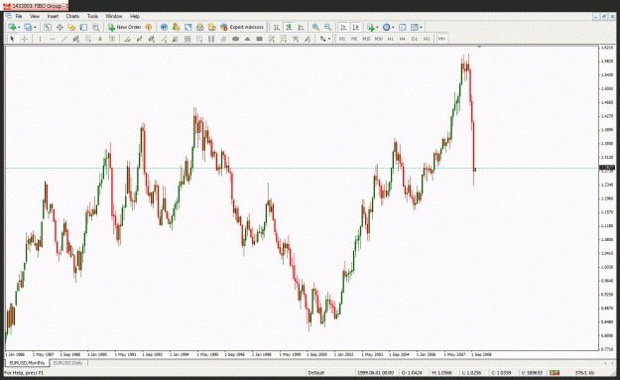This screenshot has width=620, height=380.
Task: Open the Window menu
Action: [x=114, y=16]
